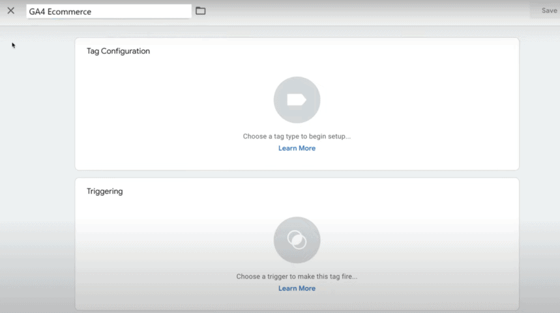Choose a tag type via the tag icon circle
Image resolution: width=560 pixels, height=313 pixels.
297,100
